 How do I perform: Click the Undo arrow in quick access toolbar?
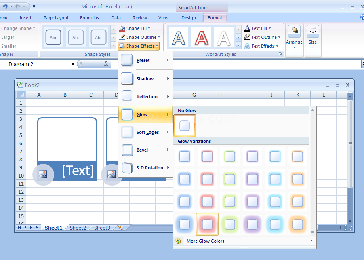point(5,7)
